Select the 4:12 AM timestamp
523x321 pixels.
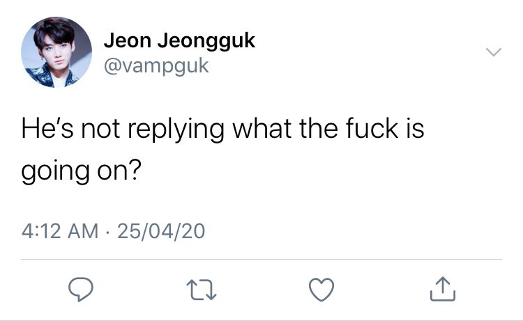60,231
